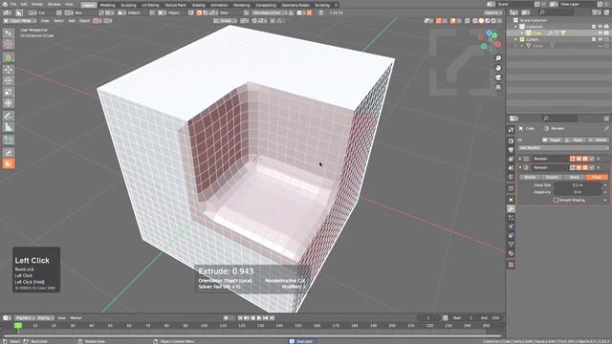Viewport: 612px width, 344px height.
Task: Select Blocks remesh mode
Action: tap(530, 177)
